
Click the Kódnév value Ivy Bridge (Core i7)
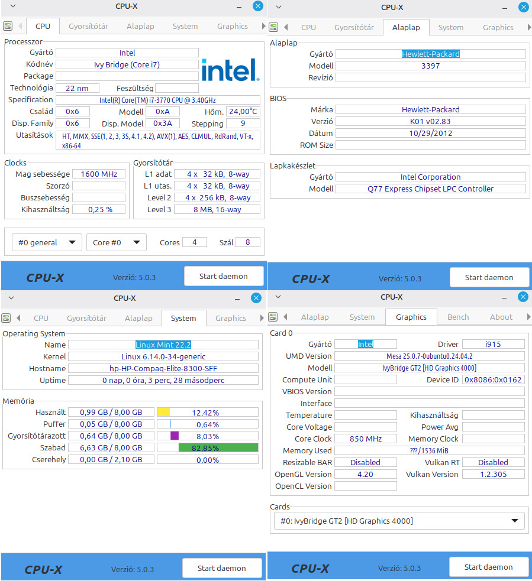point(127,64)
